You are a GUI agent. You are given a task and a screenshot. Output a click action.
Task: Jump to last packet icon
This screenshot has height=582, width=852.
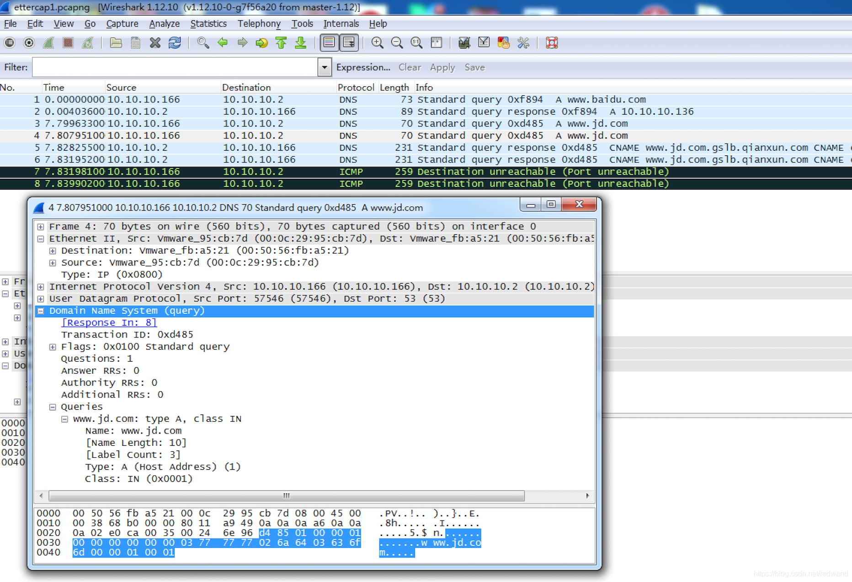coord(301,43)
